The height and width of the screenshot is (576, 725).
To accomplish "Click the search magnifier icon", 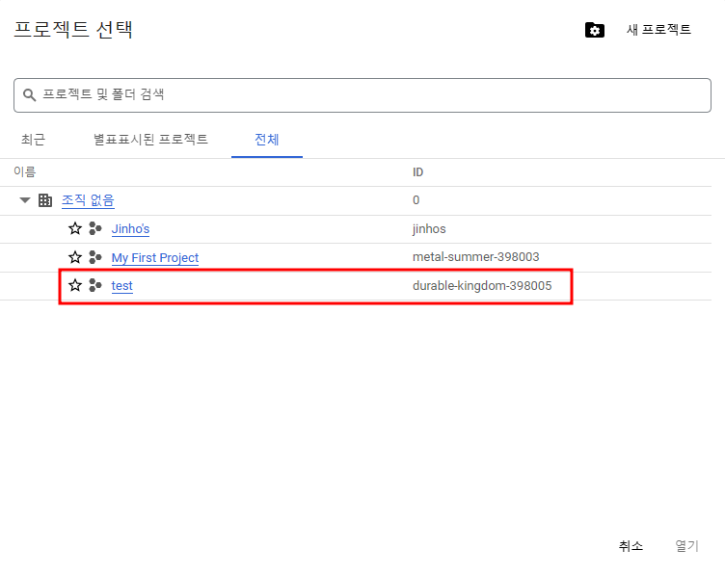I will 30,95.
